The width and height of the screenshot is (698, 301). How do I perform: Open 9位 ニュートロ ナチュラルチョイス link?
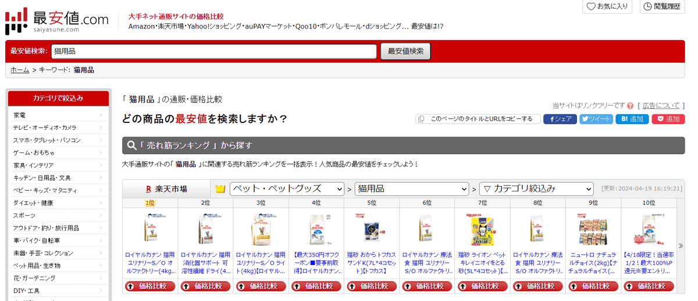click(593, 263)
